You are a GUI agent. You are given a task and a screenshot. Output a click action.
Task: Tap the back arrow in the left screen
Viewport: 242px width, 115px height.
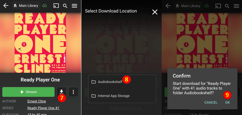[x=6, y=6]
